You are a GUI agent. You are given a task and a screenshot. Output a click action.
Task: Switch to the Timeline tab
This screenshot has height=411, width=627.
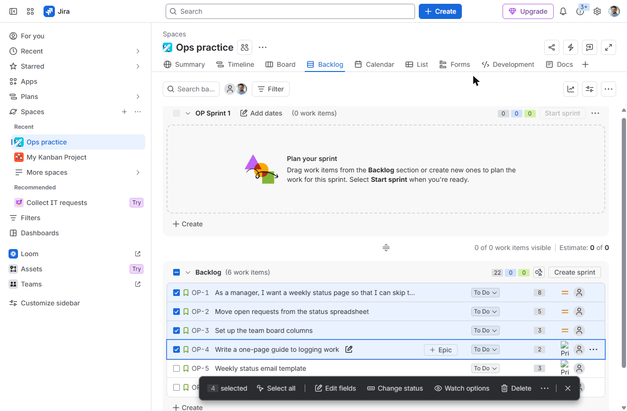click(x=235, y=64)
